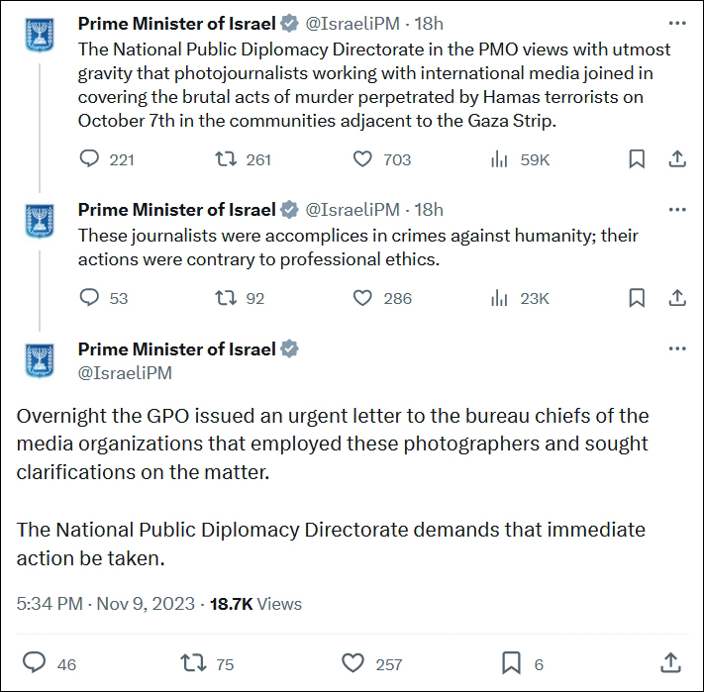Bookmark the first tweet about photojournalists

[637, 159]
